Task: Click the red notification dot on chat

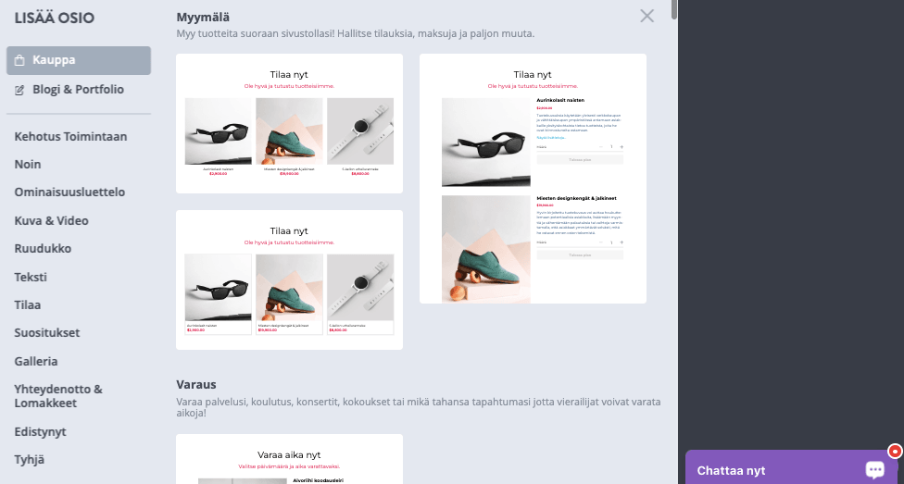Action: coord(895,452)
